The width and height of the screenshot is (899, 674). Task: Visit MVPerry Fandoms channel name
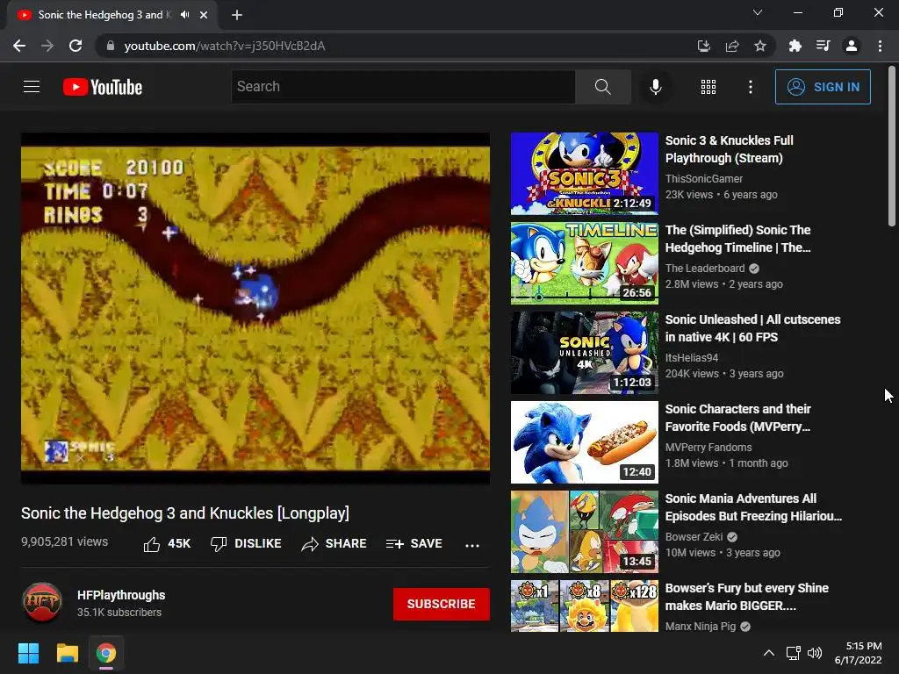click(x=708, y=447)
